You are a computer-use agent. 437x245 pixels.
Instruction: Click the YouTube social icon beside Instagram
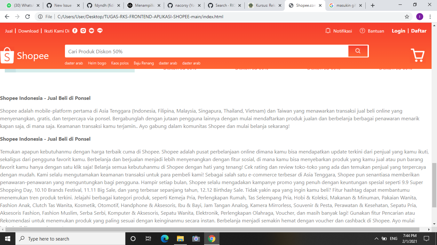91,31
